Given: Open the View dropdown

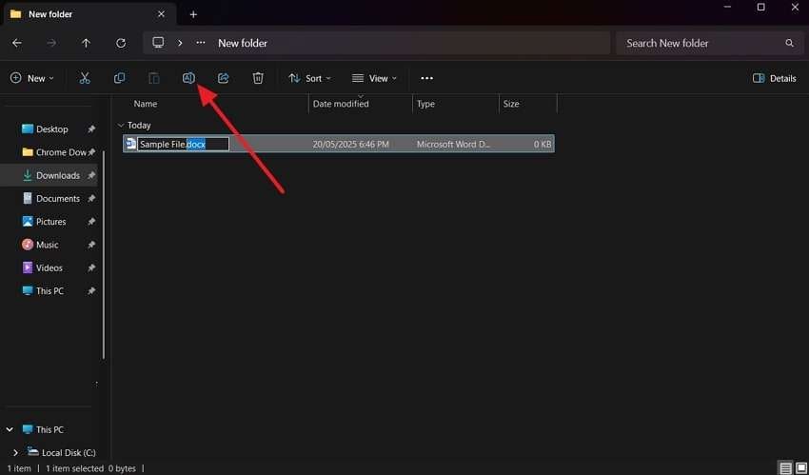Looking at the screenshot, I should (374, 78).
